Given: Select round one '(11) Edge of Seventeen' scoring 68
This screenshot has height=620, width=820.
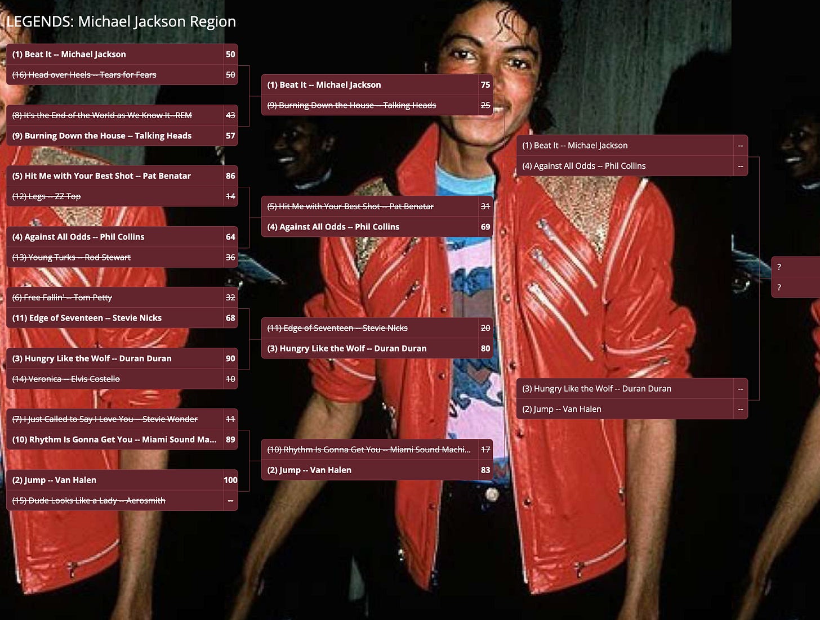Looking at the screenshot, I should pyautogui.click(x=122, y=318).
